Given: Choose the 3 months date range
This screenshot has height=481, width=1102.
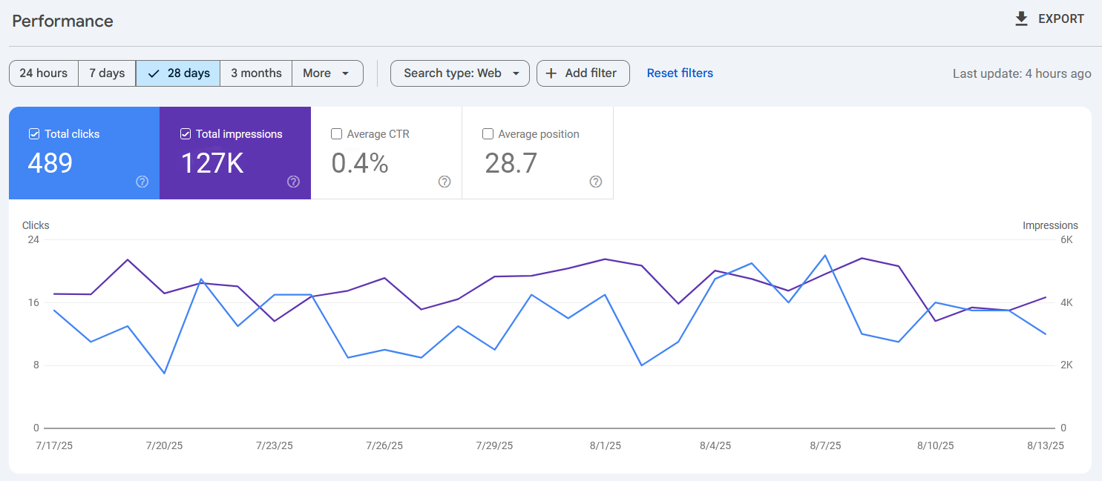Looking at the screenshot, I should click(256, 73).
